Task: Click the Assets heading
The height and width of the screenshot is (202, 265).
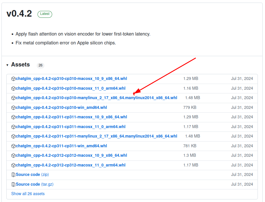Action: 20,64
